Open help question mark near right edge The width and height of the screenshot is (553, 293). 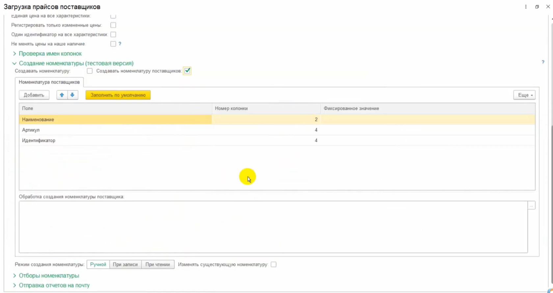(x=543, y=62)
